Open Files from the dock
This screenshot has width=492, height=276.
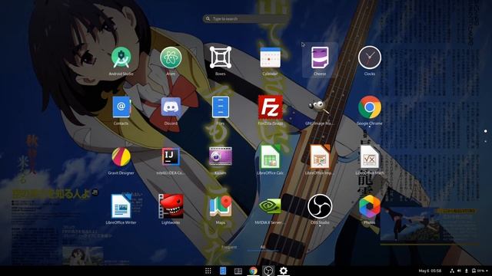[x=223, y=271]
